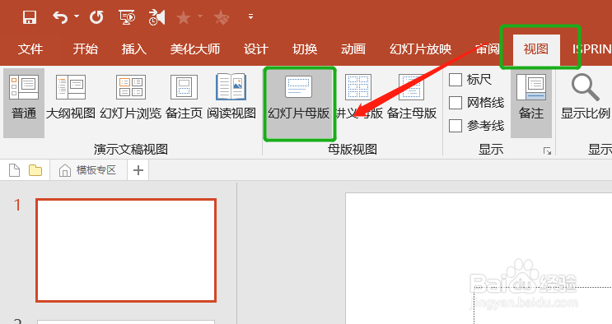612x324 pixels.
Task: Click the yellow folder icon
Action: click(35, 170)
